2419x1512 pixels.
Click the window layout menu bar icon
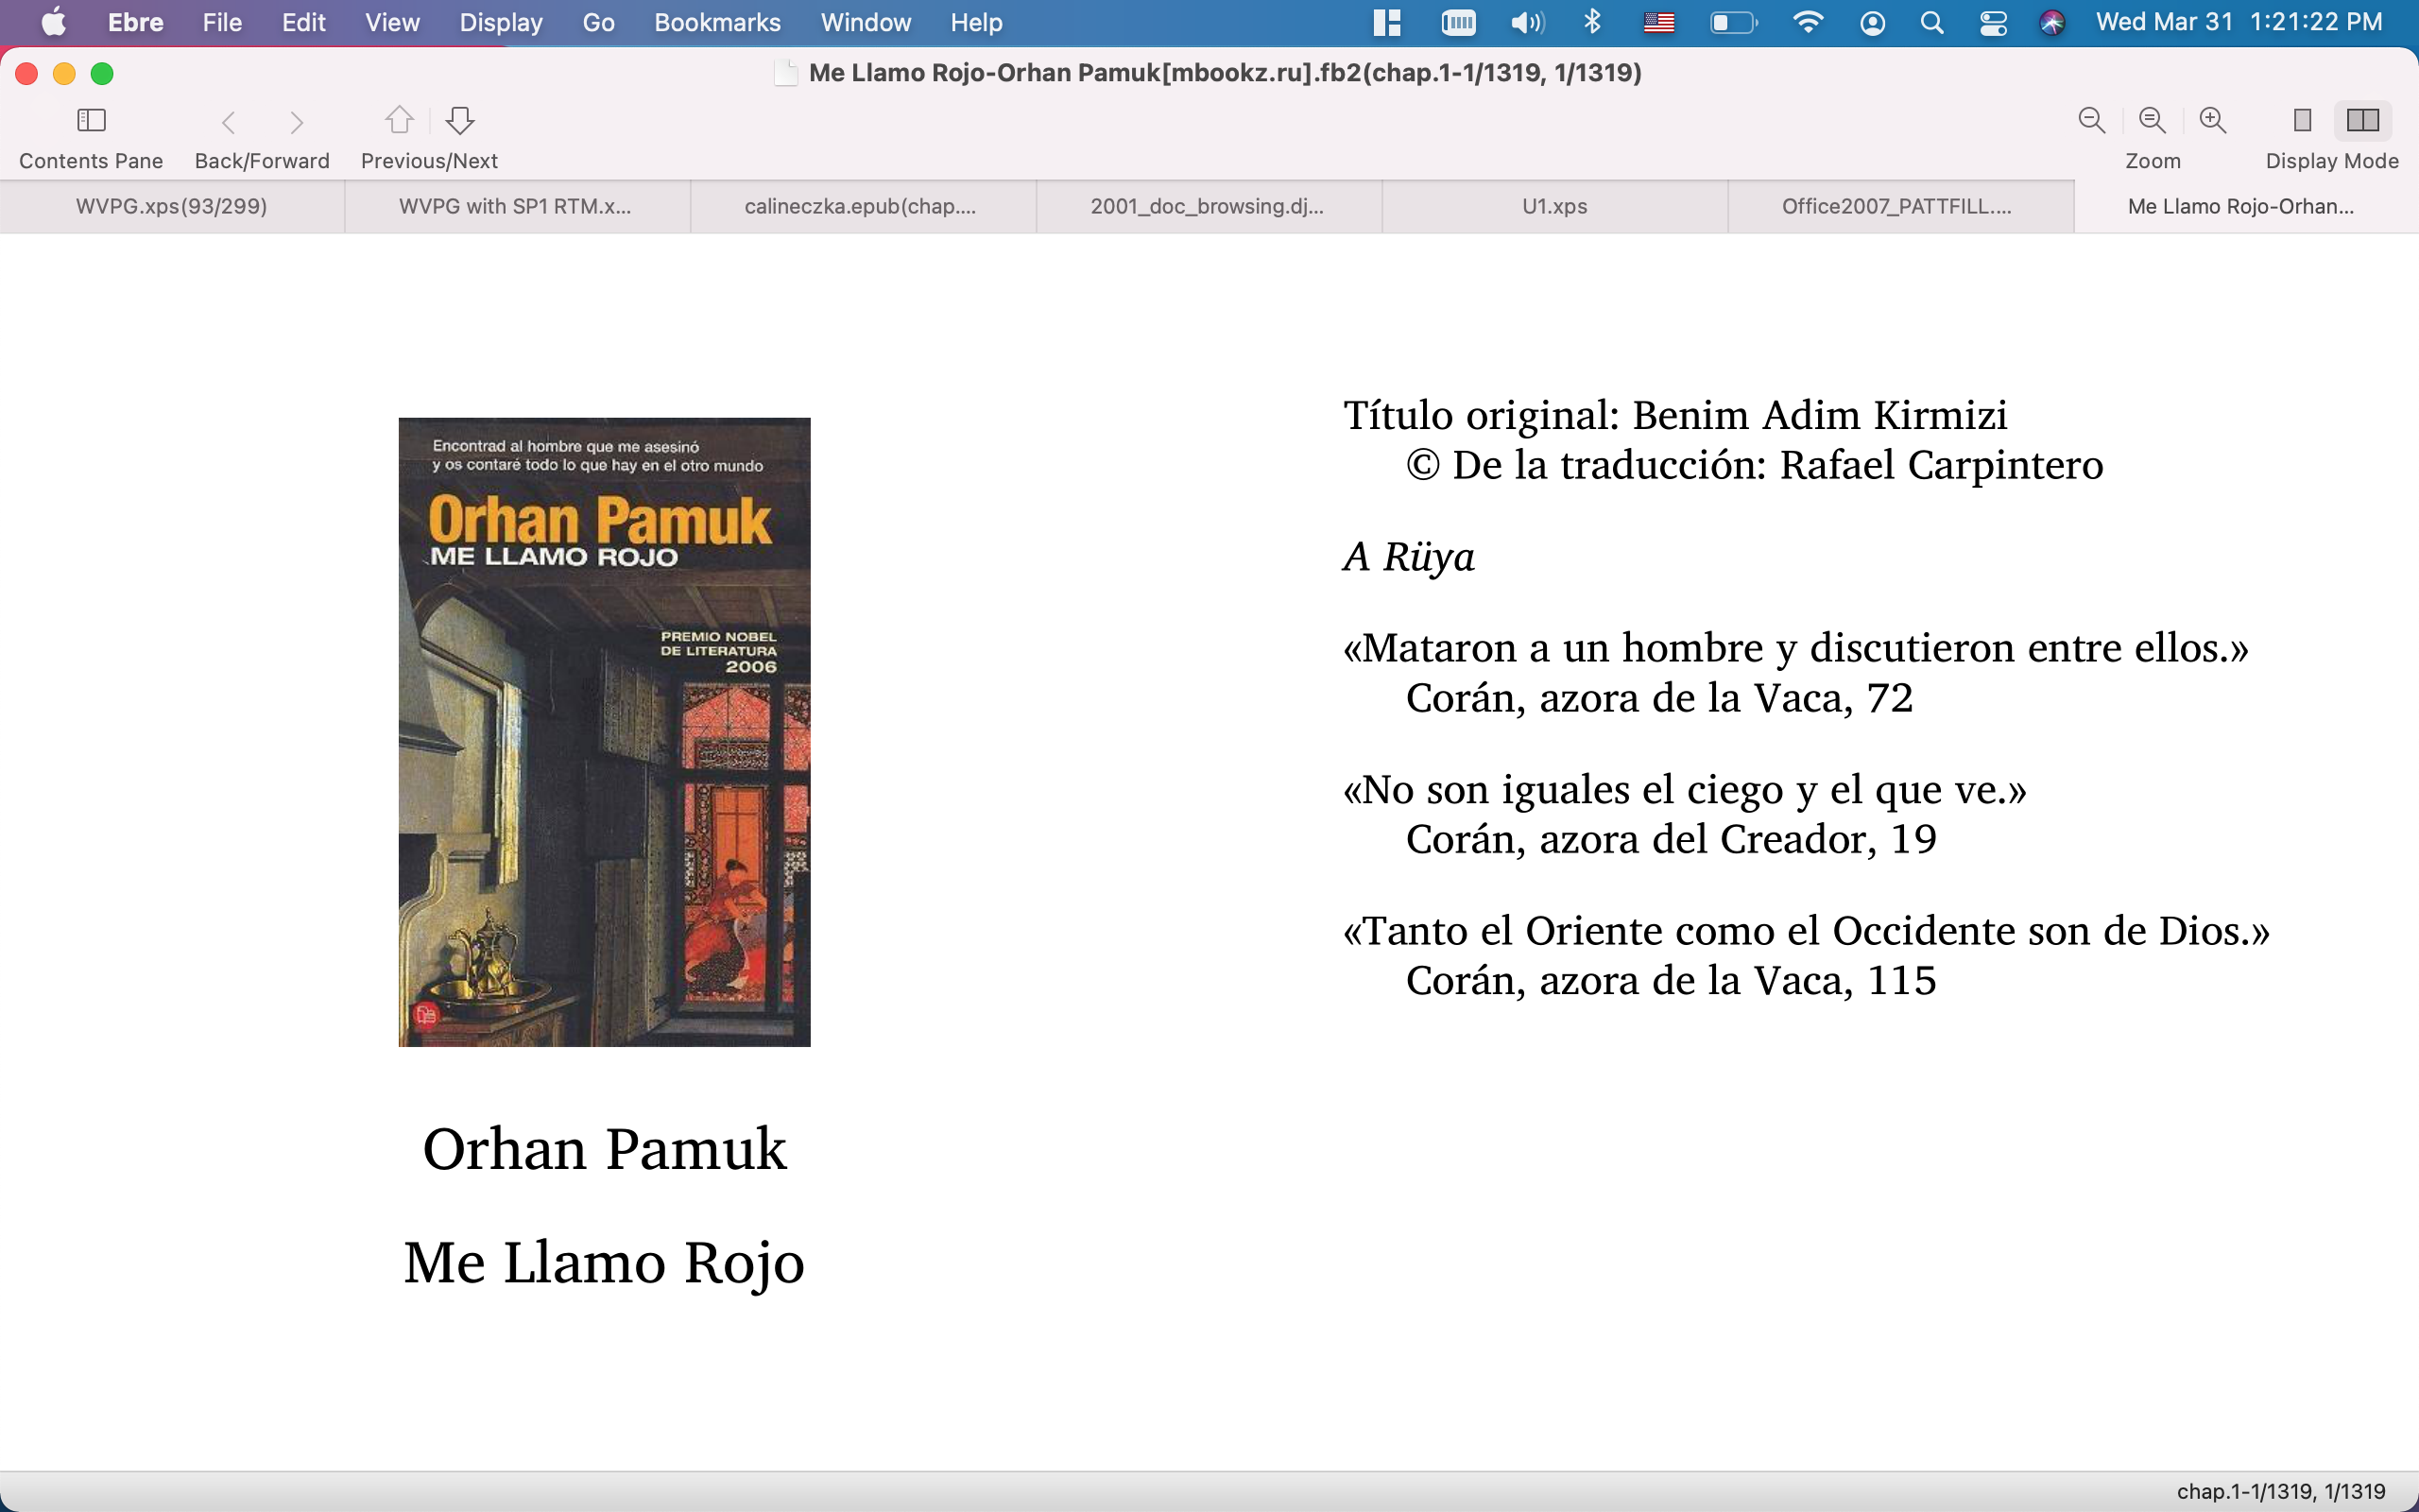click(1387, 23)
